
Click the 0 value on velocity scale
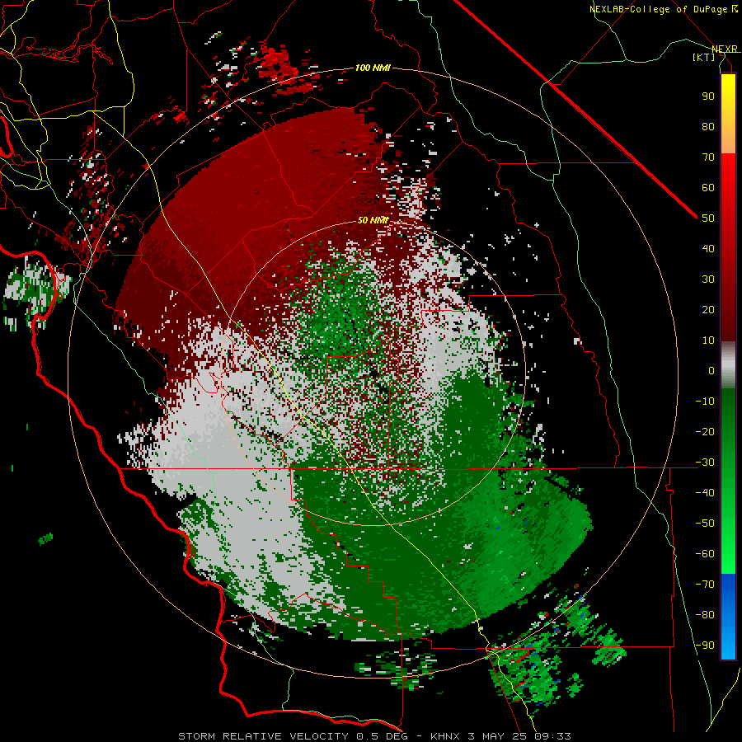(711, 370)
